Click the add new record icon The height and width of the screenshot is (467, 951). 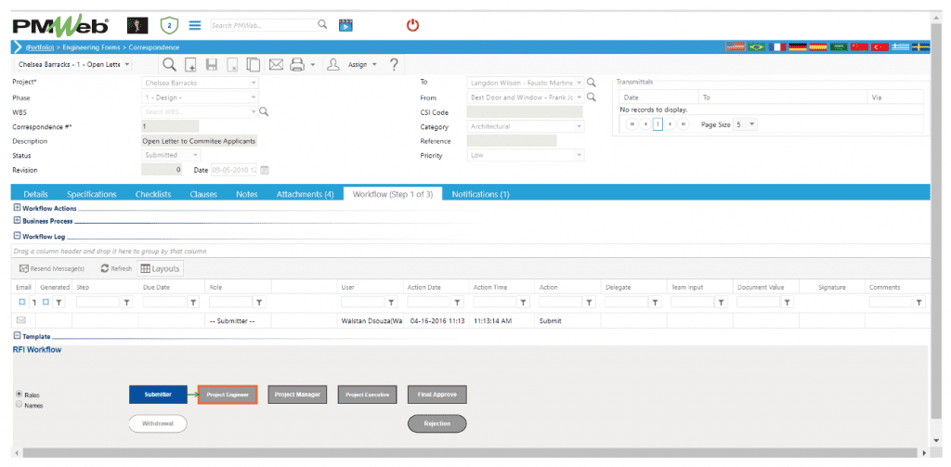[x=190, y=65]
